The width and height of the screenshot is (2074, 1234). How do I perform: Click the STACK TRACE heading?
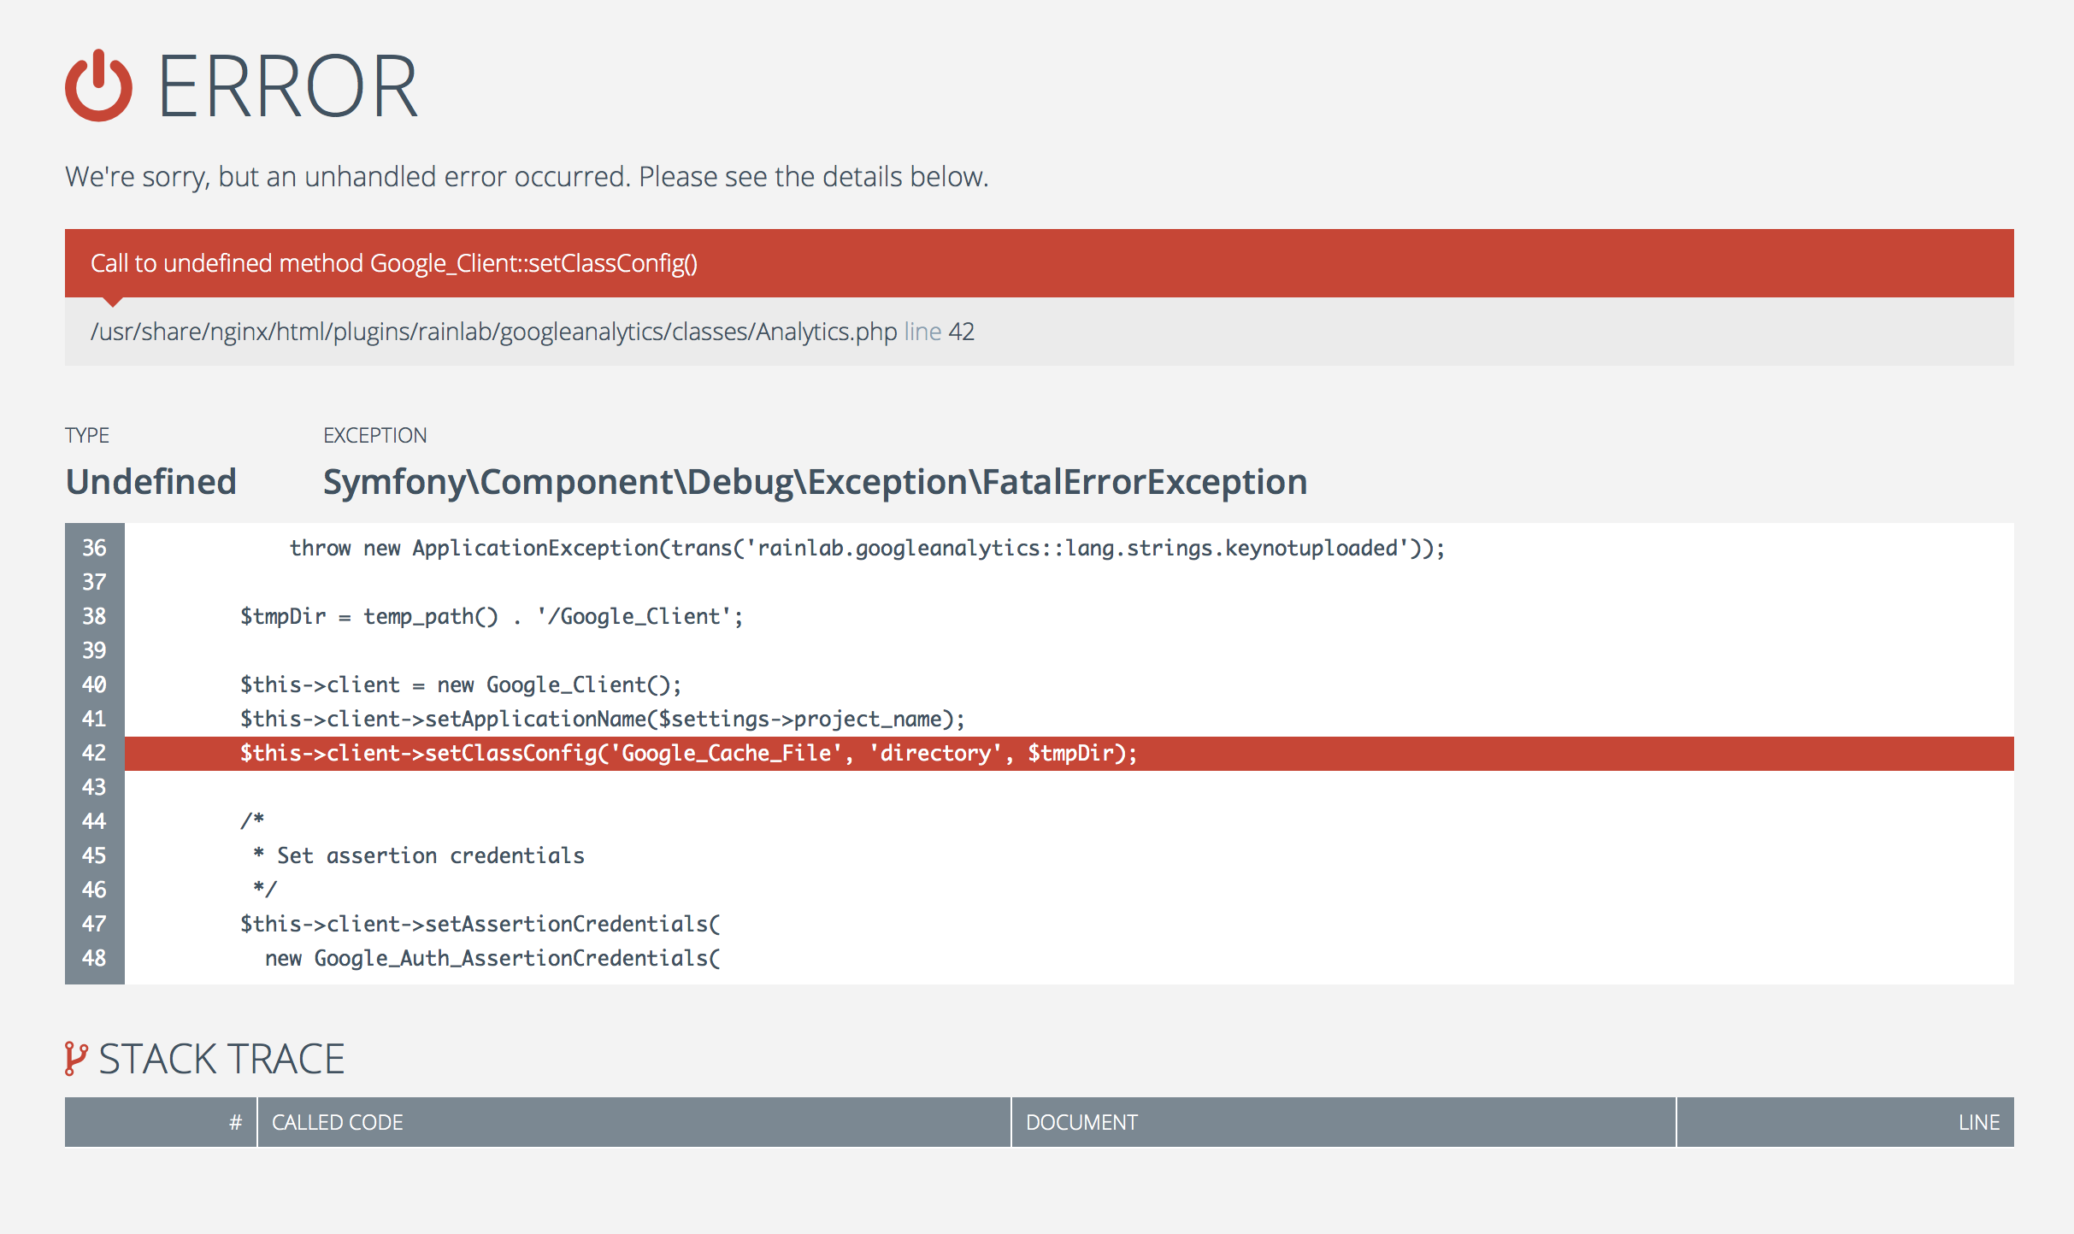click(221, 1059)
